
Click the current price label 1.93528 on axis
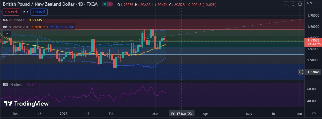[x=313, y=40]
